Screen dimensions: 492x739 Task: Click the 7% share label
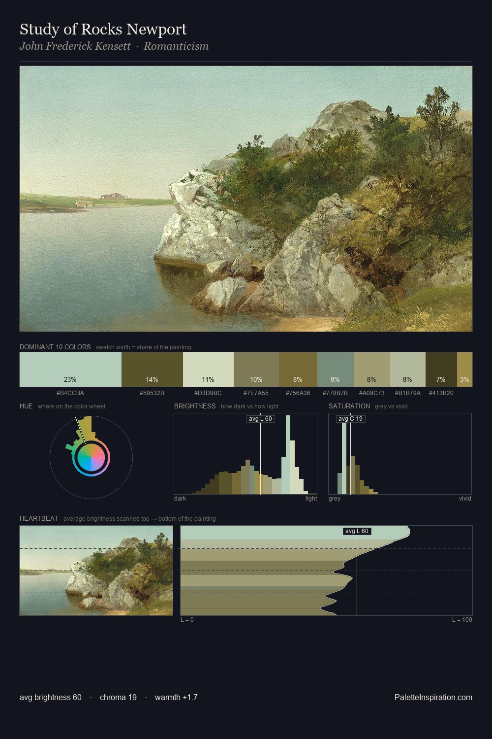click(x=441, y=379)
